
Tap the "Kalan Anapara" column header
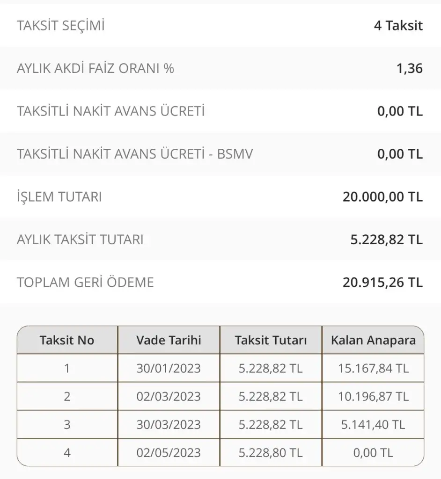373,340
